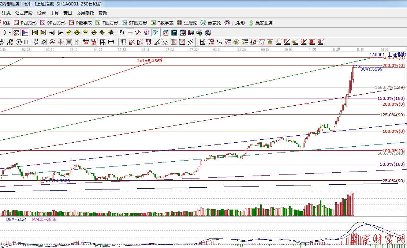Click the Gann fan lines tool
The width and height of the screenshot is (407, 248).
(x=132, y=42)
